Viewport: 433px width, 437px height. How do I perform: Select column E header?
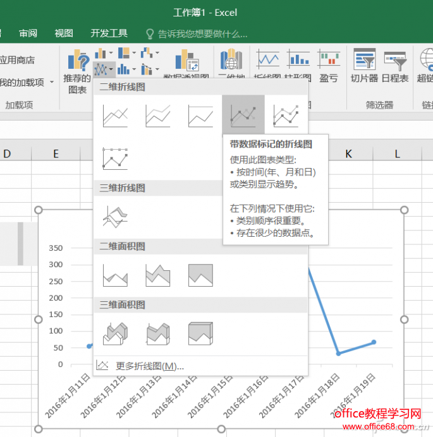[56, 154]
